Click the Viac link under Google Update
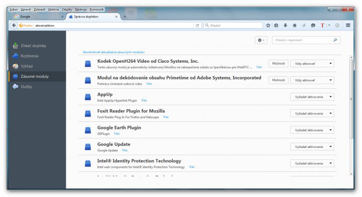The width and height of the screenshot is (362, 197). point(125,150)
